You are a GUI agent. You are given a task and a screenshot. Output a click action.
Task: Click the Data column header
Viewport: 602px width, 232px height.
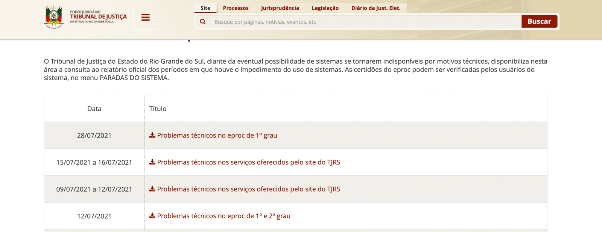click(x=94, y=109)
